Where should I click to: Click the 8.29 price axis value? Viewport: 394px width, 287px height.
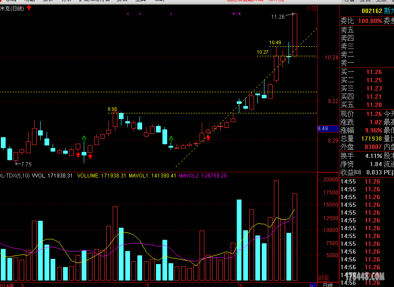point(333,141)
